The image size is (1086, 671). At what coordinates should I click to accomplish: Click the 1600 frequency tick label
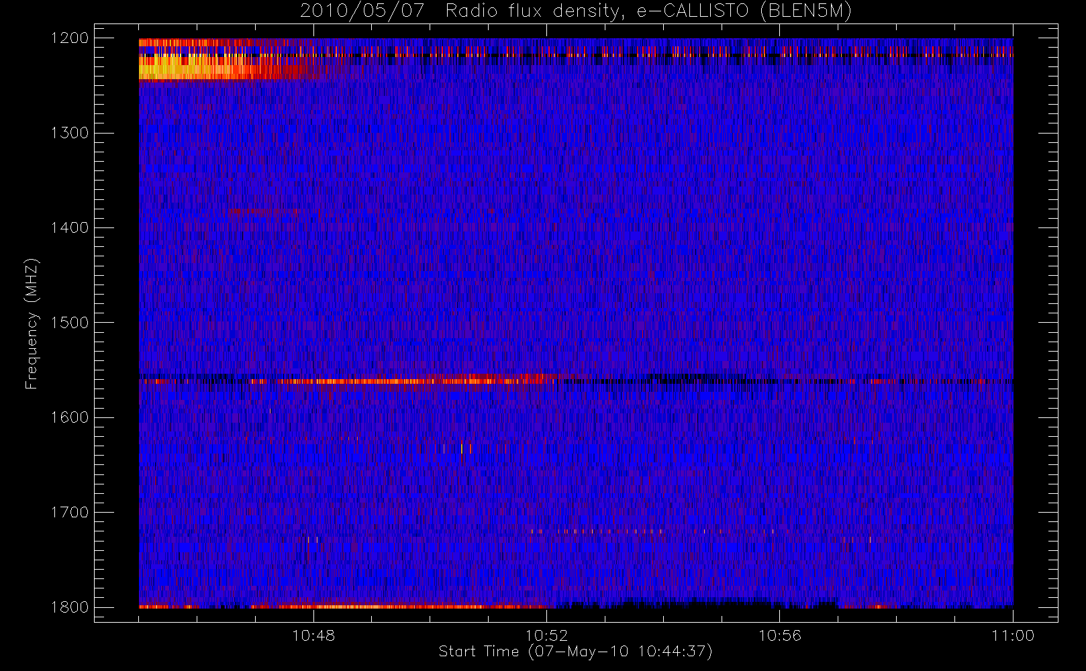click(70, 417)
